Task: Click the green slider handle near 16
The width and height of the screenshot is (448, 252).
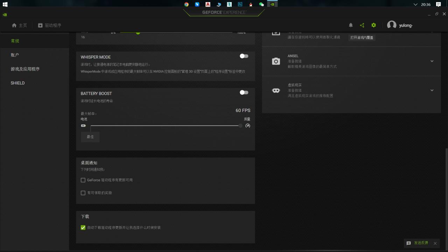Action: 138,33
